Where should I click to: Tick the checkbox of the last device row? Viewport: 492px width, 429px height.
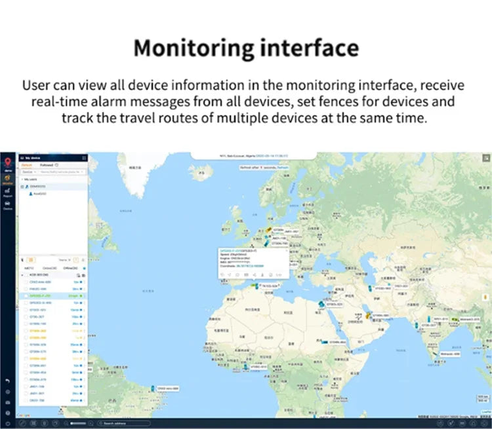(x=26, y=400)
